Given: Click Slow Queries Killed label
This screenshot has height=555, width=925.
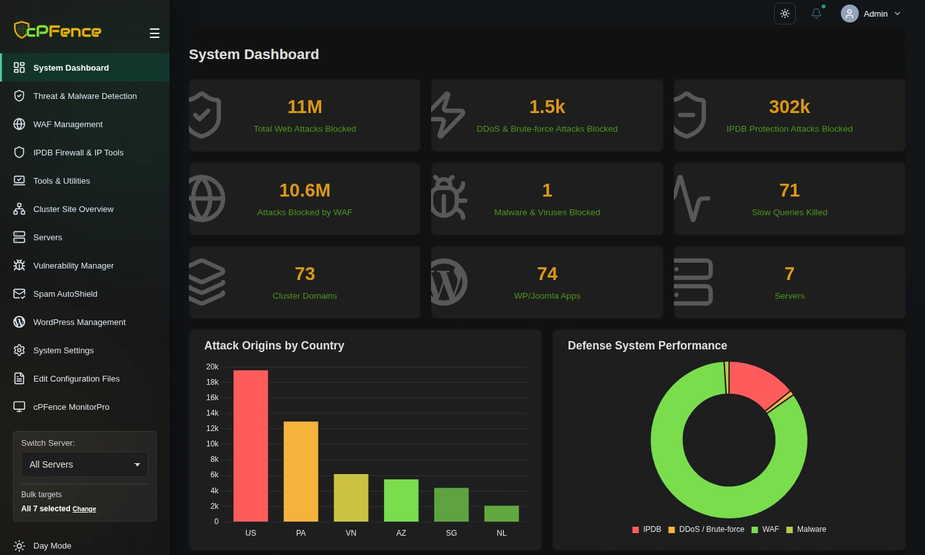Looking at the screenshot, I should [789, 213].
